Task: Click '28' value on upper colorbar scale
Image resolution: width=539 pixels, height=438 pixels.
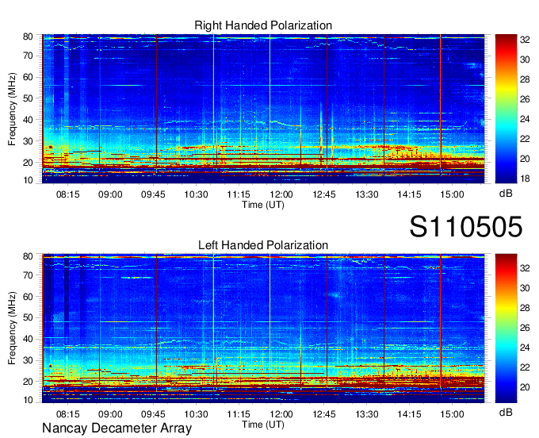Action: 525,79
